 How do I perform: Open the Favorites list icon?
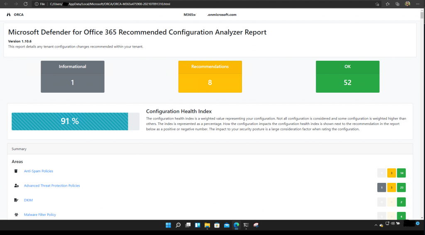point(388,4)
